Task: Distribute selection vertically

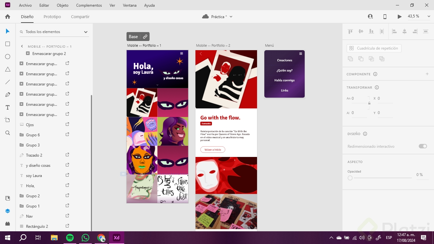Action: (x=382, y=31)
